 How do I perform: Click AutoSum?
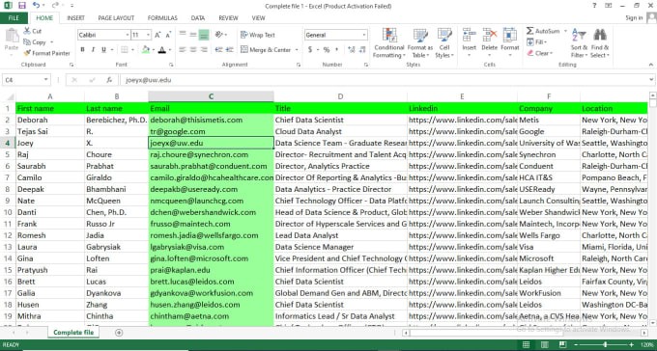point(543,31)
